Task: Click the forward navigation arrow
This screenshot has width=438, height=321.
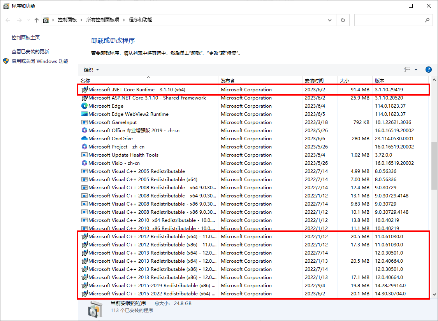Action: click(19, 20)
